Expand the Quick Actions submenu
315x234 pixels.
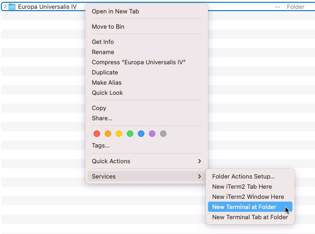coord(146,161)
